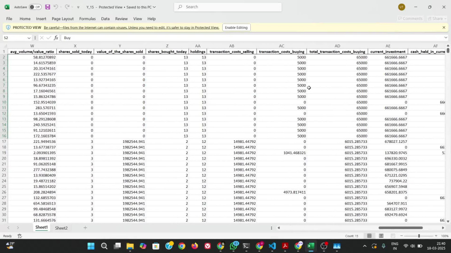Click horizontal scroll right arrow
The height and width of the screenshot is (253, 451).
click(443, 228)
